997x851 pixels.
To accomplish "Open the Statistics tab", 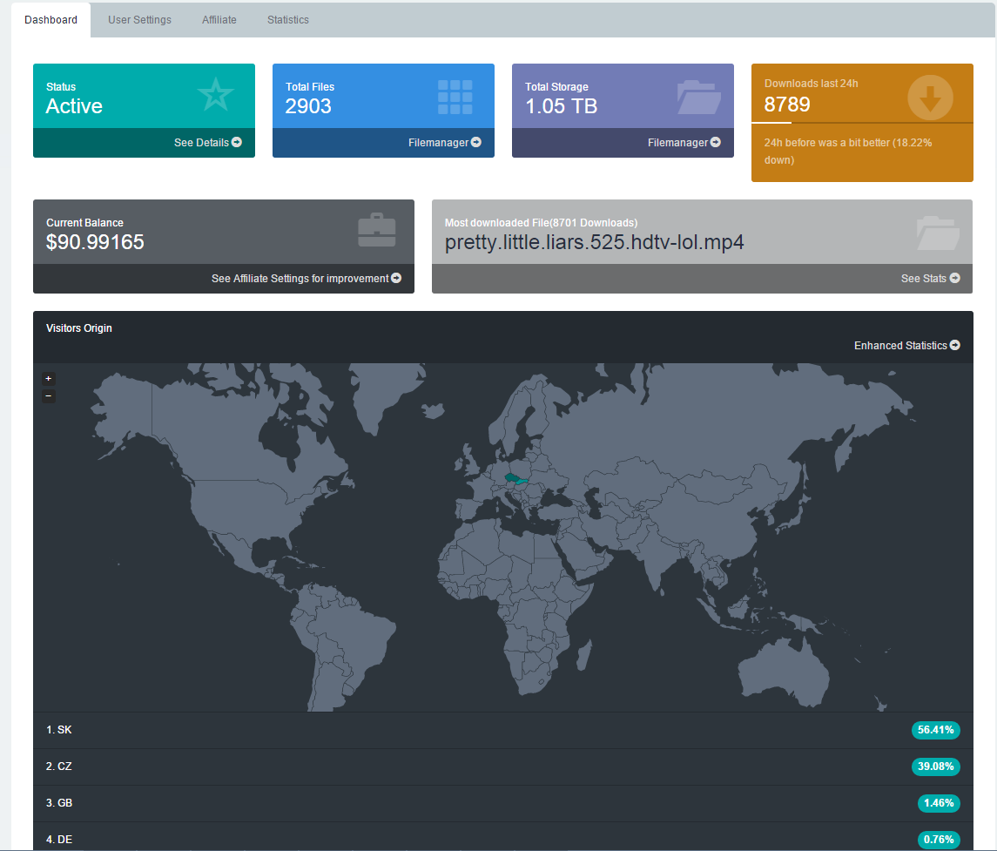I will pyautogui.click(x=288, y=20).
